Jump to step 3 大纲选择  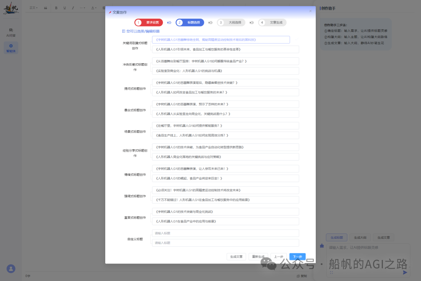coord(231,23)
